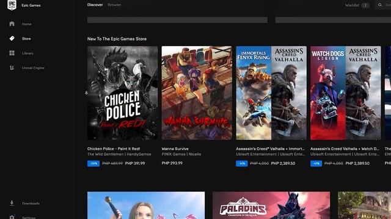The image size is (391, 219).
Task: Open the Paladins banner
Action: (271, 205)
